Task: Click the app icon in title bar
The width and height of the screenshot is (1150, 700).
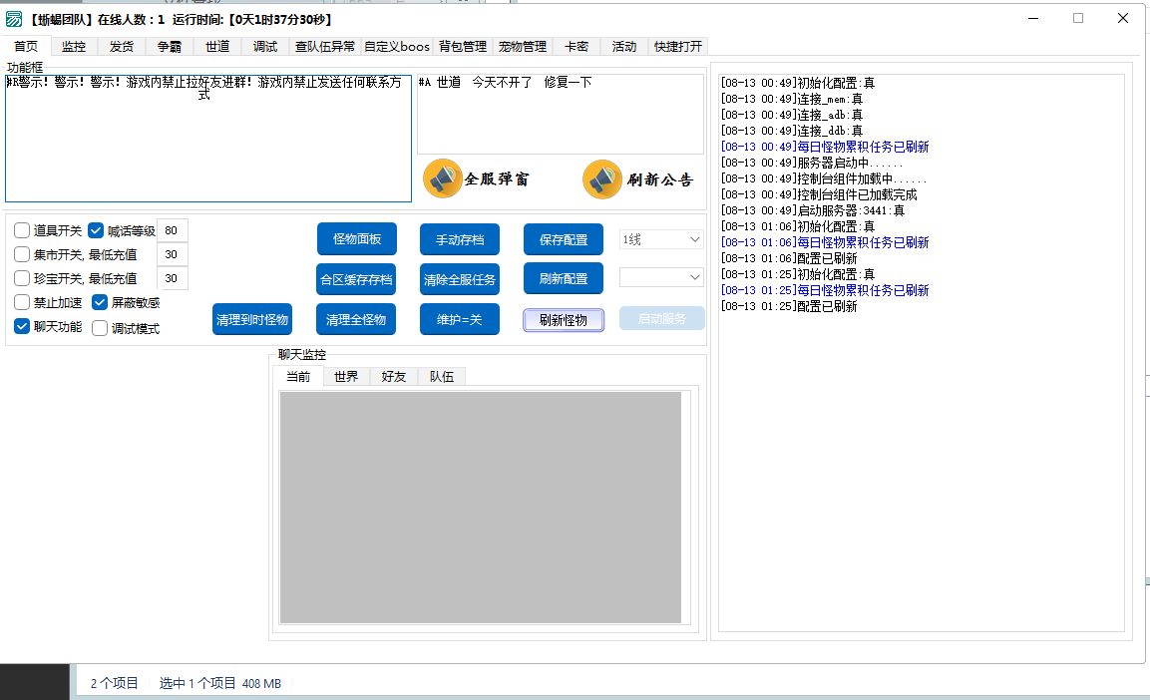Action: [15, 19]
